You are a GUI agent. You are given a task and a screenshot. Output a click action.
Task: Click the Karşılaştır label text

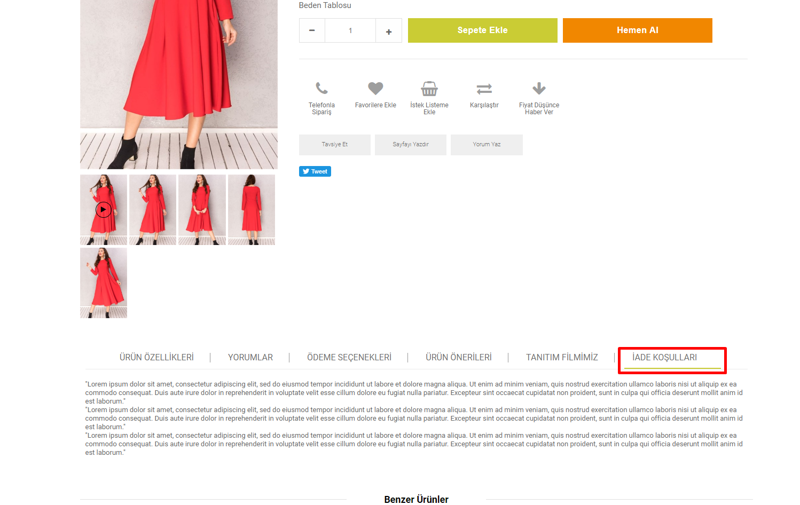click(x=484, y=105)
